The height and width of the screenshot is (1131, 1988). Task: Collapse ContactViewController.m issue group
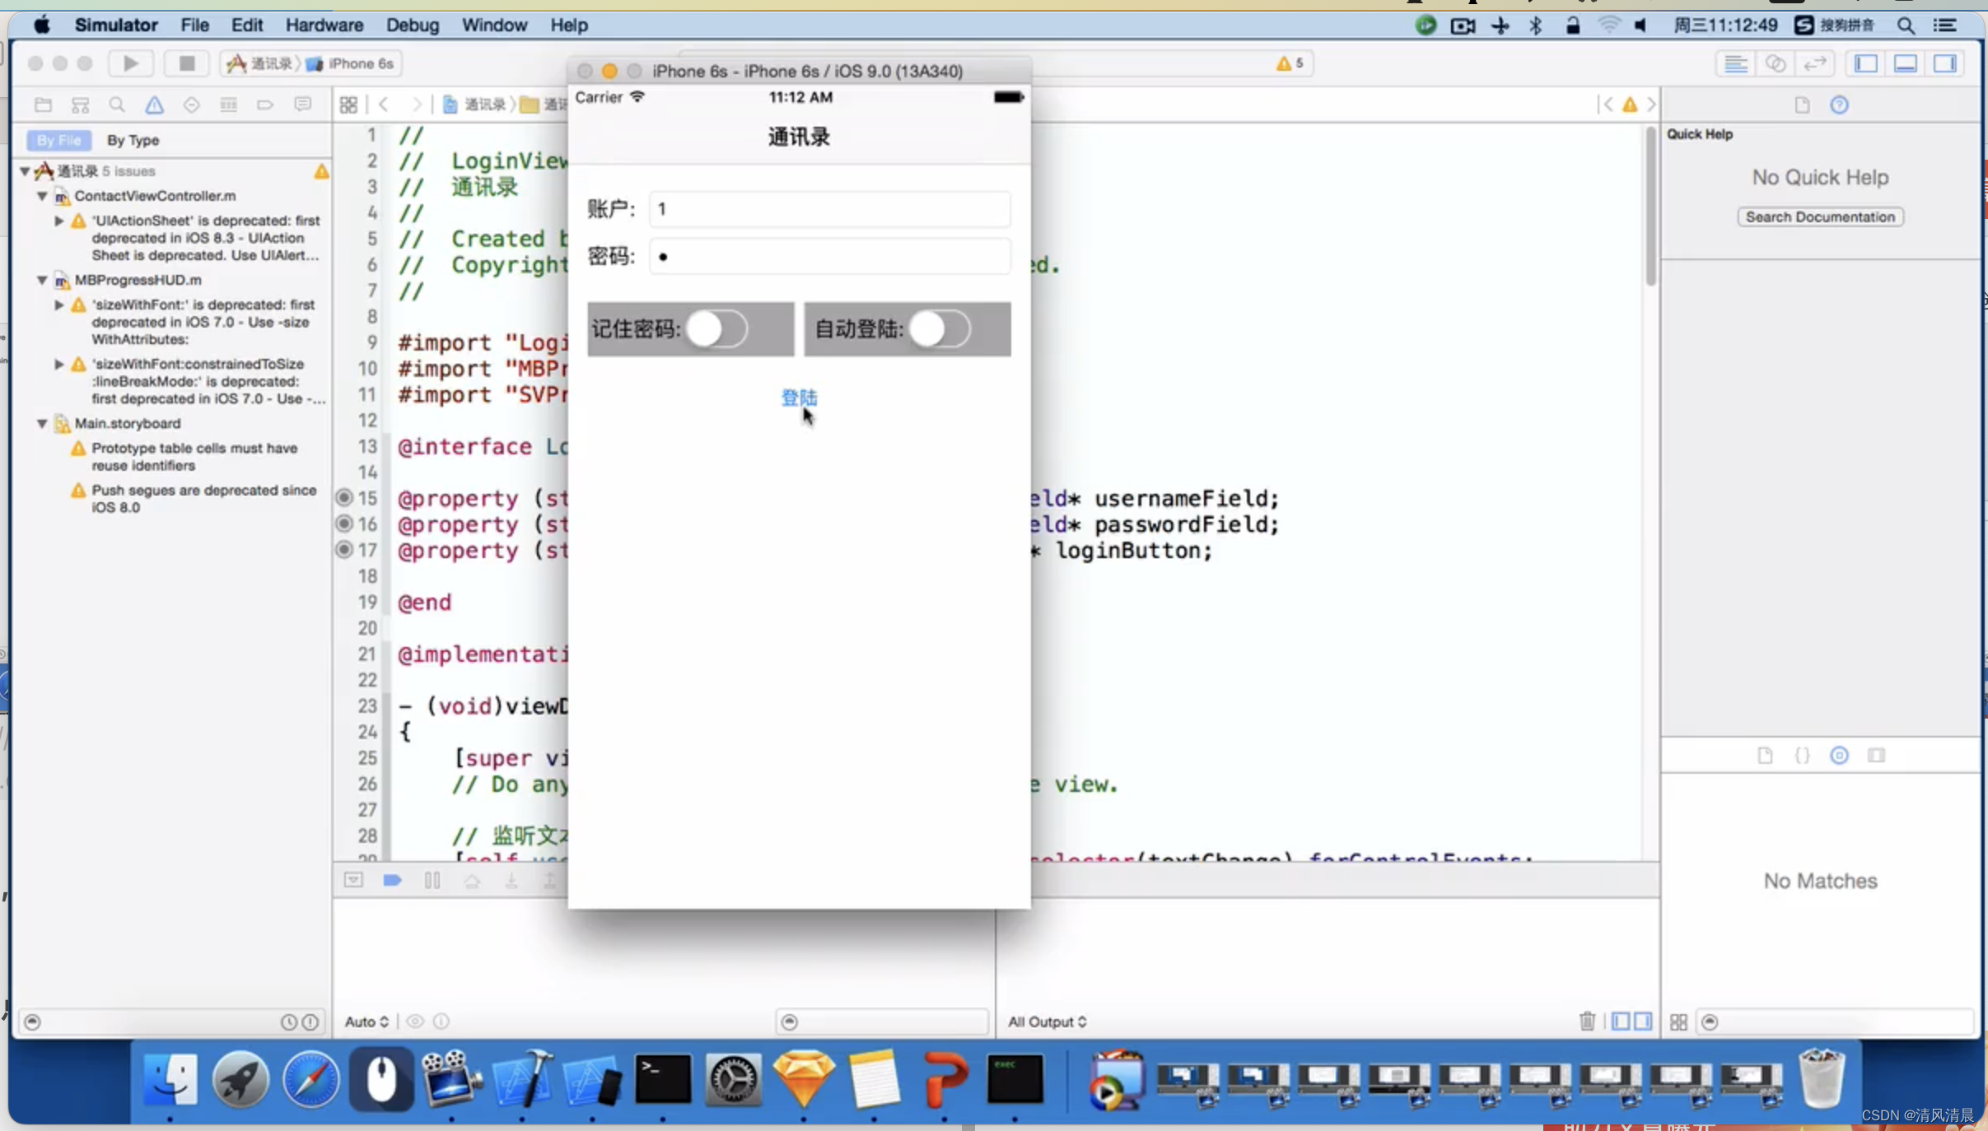(41, 196)
